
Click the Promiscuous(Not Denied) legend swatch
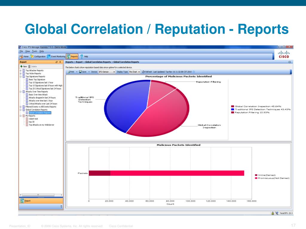pos(256,178)
